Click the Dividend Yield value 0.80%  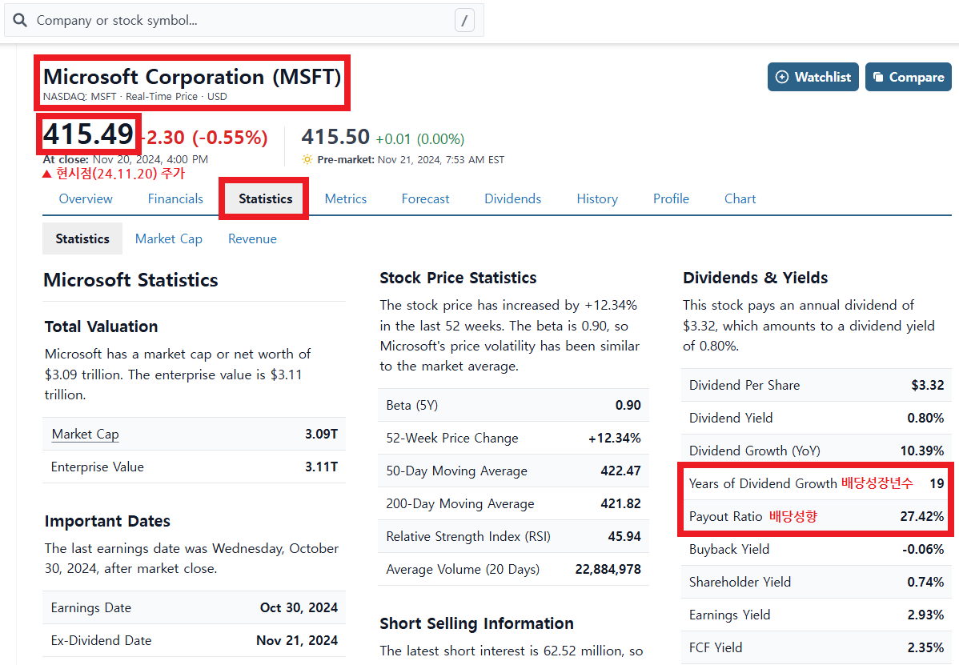[x=925, y=418]
